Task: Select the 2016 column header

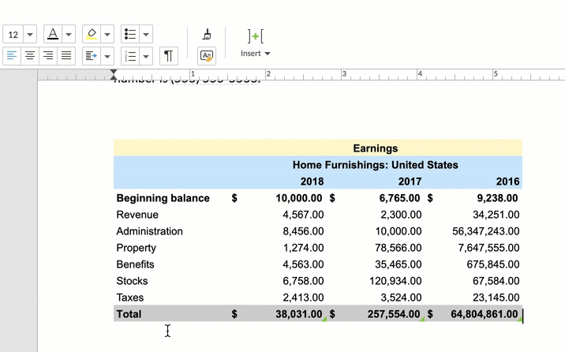Action: 507,182
